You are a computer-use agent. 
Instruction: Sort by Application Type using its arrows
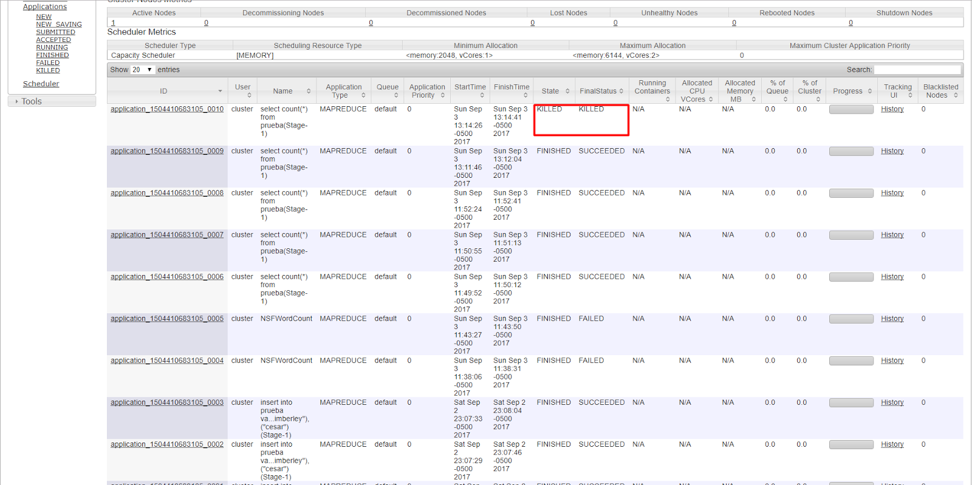[x=363, y=95]
